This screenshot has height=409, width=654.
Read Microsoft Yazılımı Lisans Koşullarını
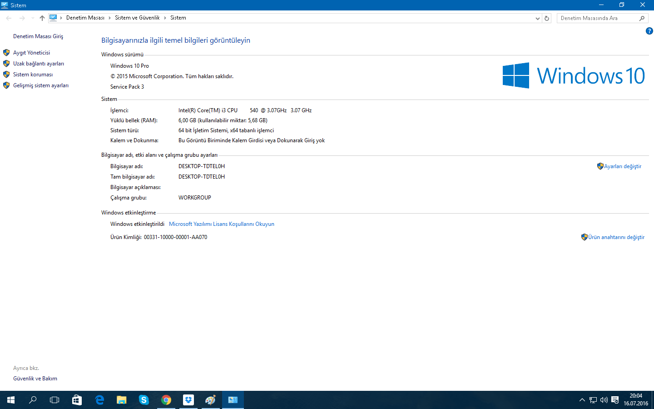point(222,224)
